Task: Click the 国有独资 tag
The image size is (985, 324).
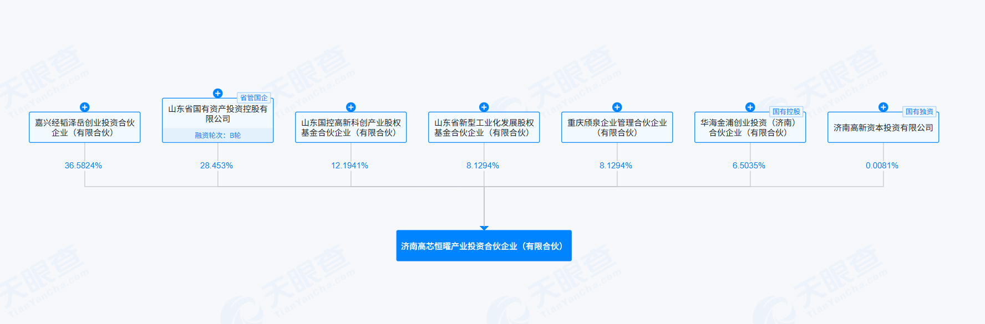Action: tap(919, 112)
